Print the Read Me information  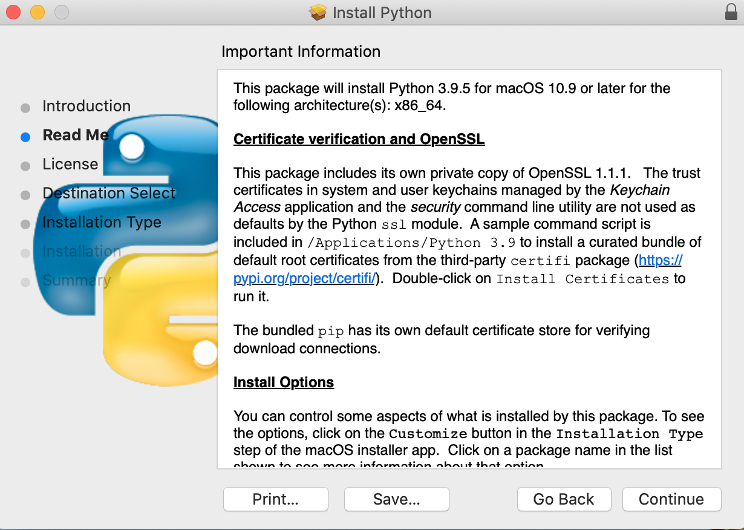[276, 499]
